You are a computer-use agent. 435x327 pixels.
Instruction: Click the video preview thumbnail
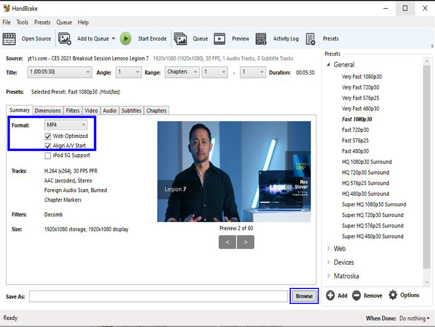pyautogui.click(x=234, y=172)
